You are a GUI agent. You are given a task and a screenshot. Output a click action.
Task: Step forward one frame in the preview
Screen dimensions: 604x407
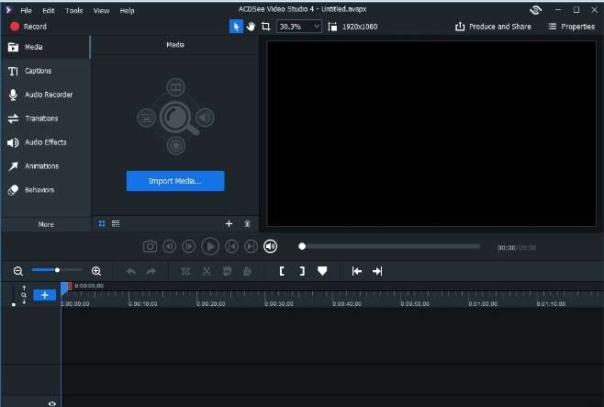pyautogui.click(x=189, y=246)
